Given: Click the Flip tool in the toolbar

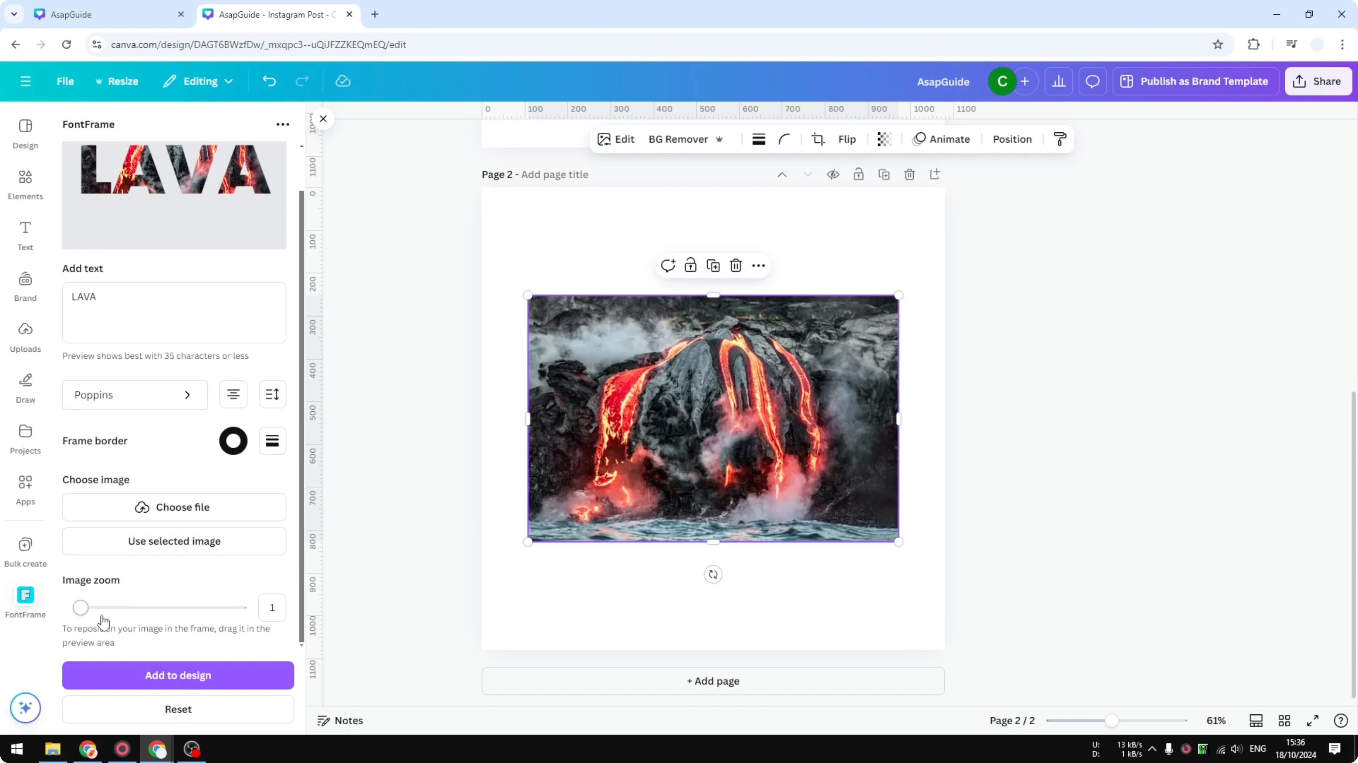Looking at the screenshot, I should point(847,139).
